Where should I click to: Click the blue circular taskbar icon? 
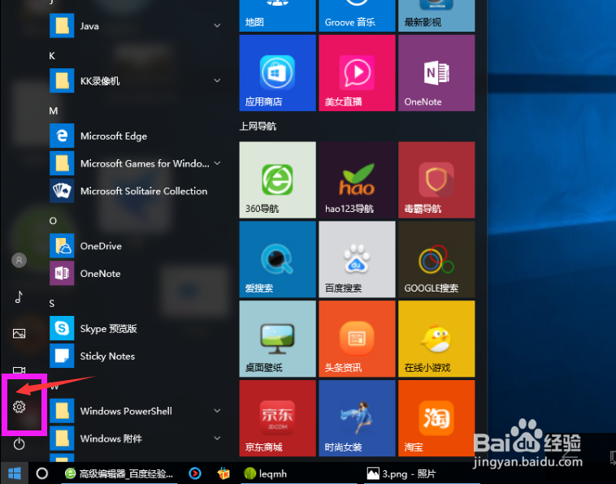pos(195,473)
